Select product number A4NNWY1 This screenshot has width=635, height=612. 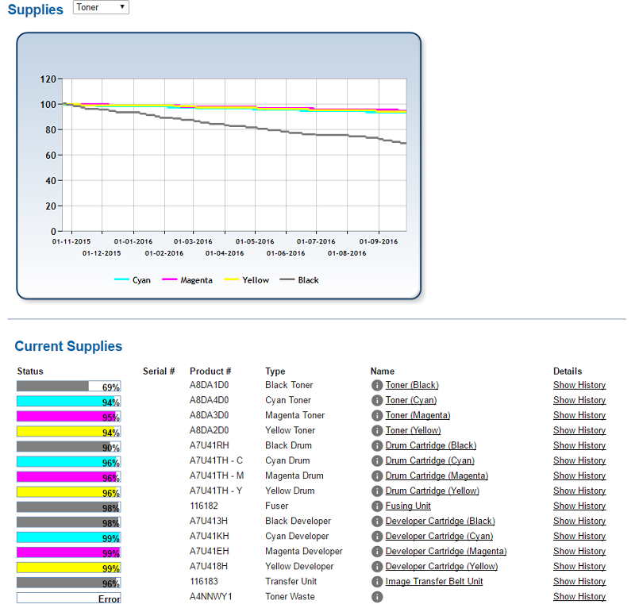210,597
